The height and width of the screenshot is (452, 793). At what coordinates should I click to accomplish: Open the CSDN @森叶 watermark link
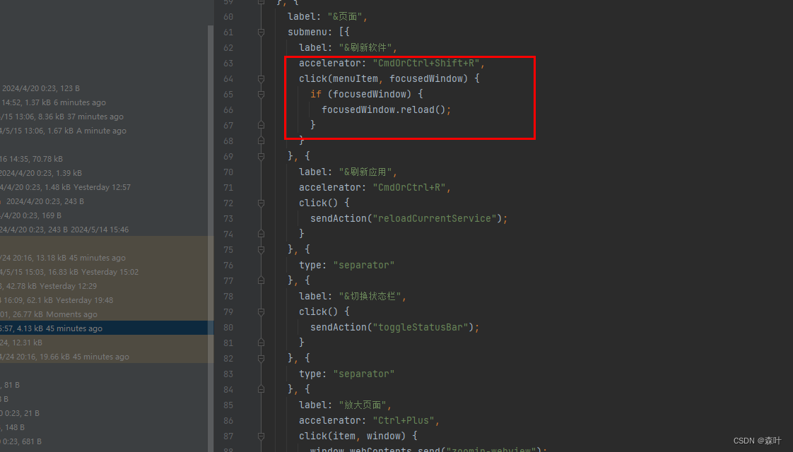(758, 440)
